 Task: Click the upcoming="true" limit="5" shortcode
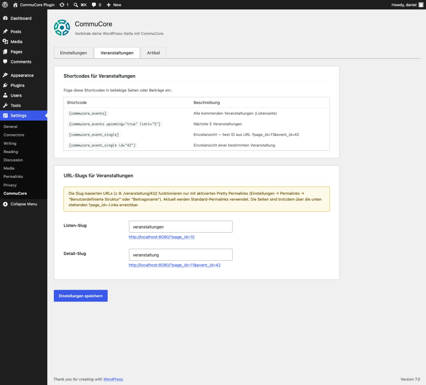coord(114,124)
